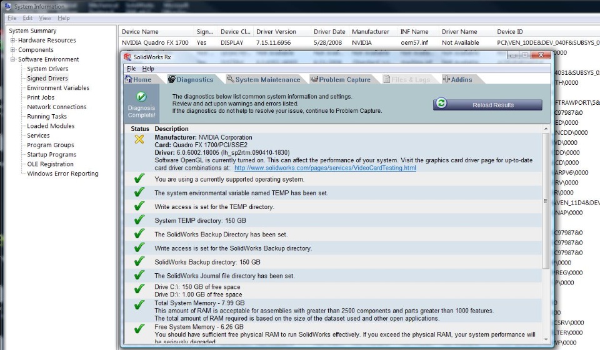Sort by Driver Date column header
The width and height of the screenshot is (600, 350).
[x=330, y=32]
